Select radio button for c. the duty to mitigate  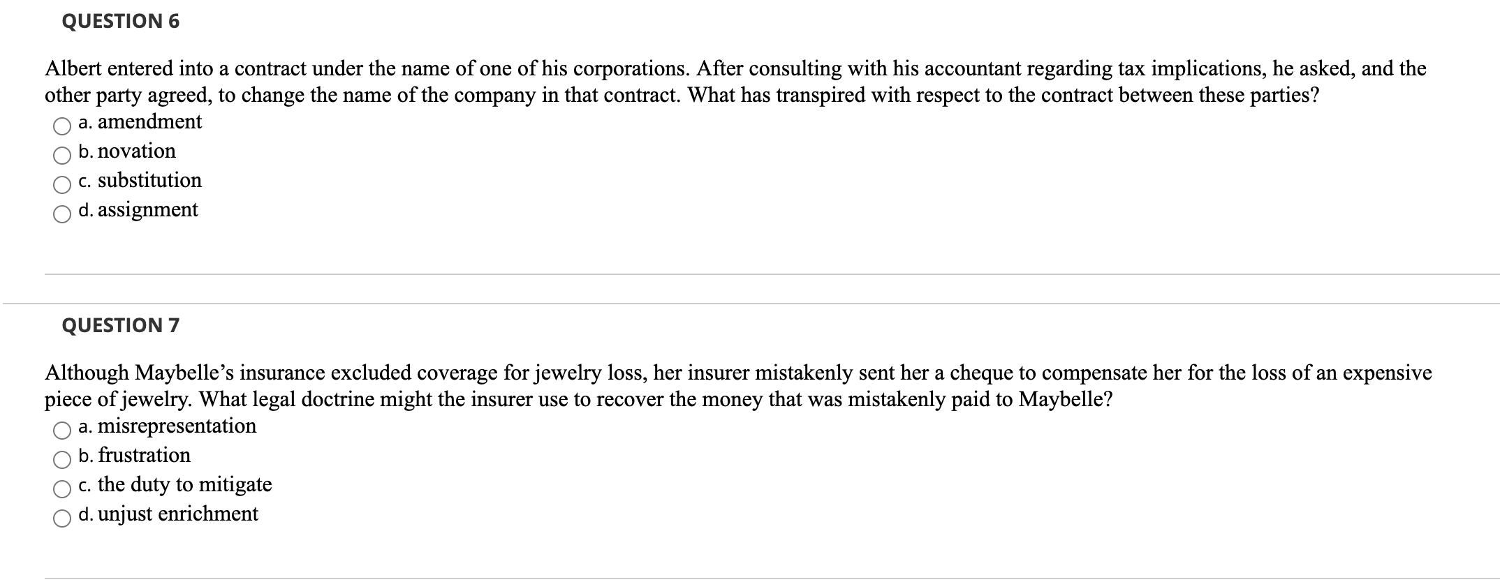tap(62, 488)
